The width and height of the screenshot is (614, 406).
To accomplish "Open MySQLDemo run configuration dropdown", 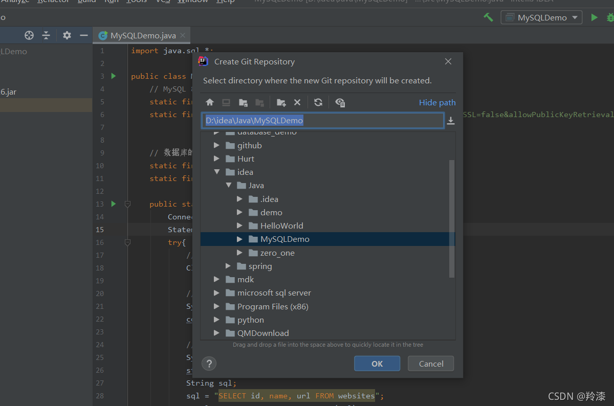I will click(542, 17).
